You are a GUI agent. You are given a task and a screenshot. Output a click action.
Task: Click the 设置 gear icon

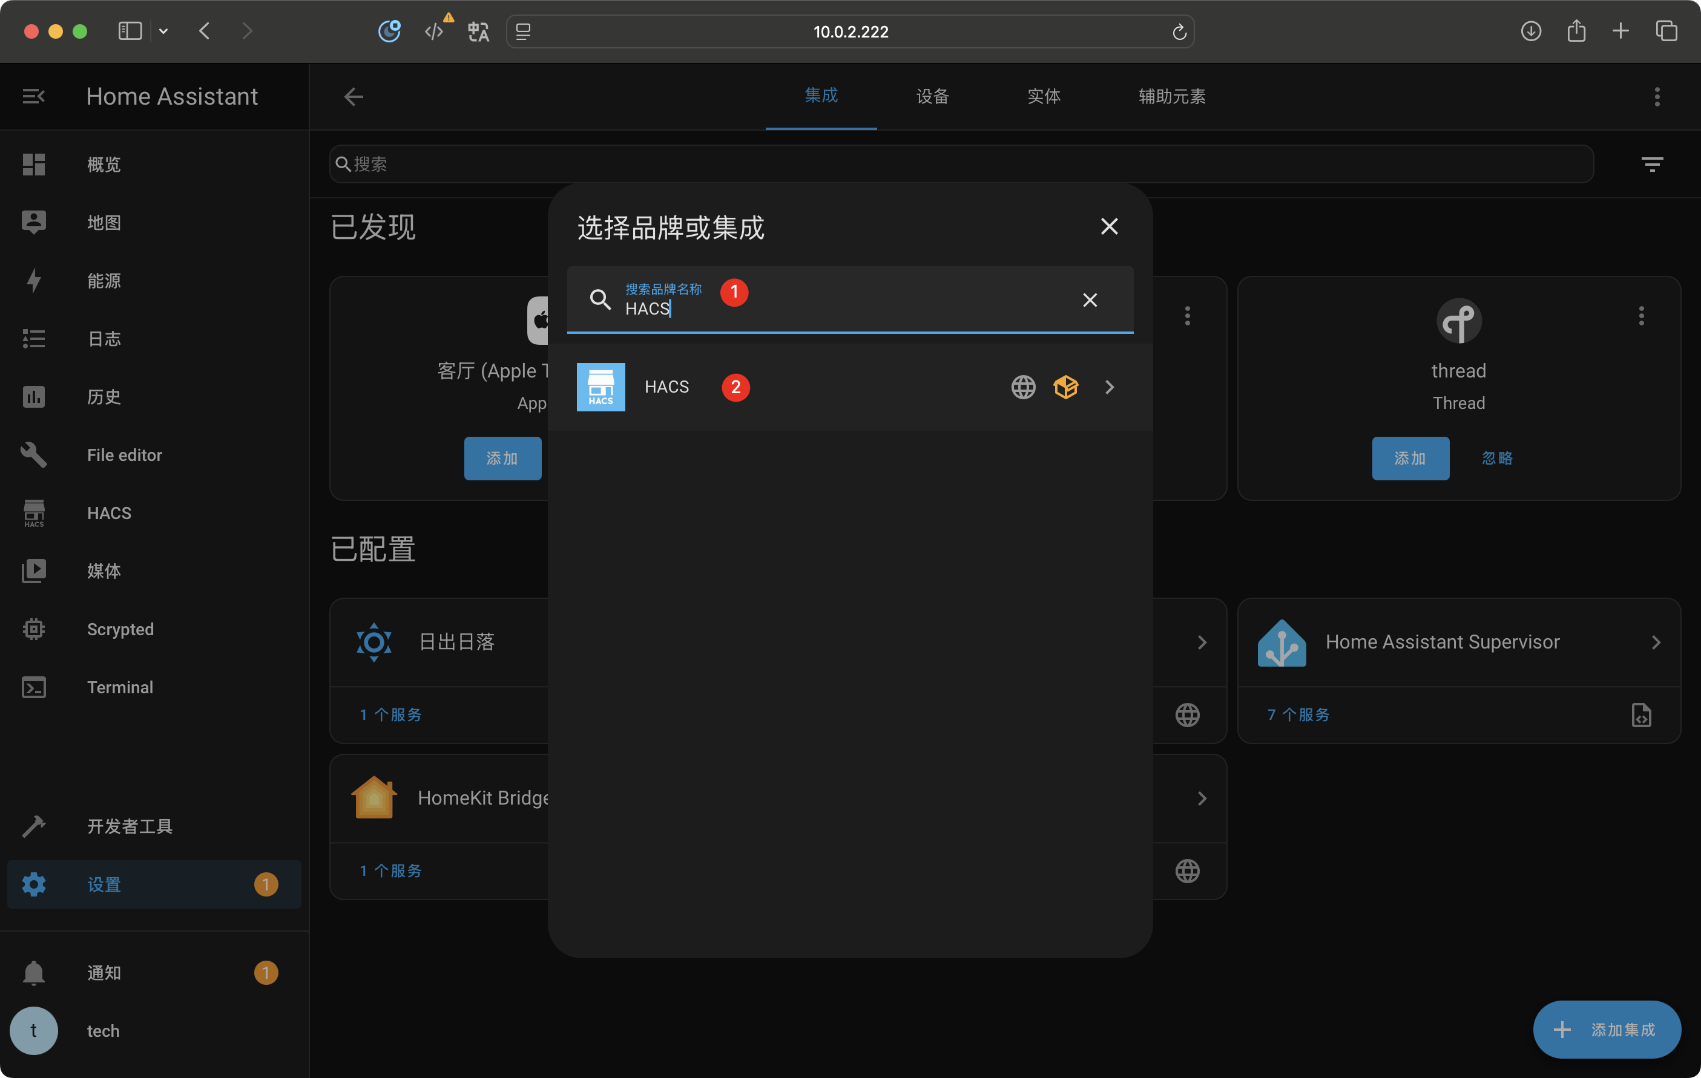point(33,884)
